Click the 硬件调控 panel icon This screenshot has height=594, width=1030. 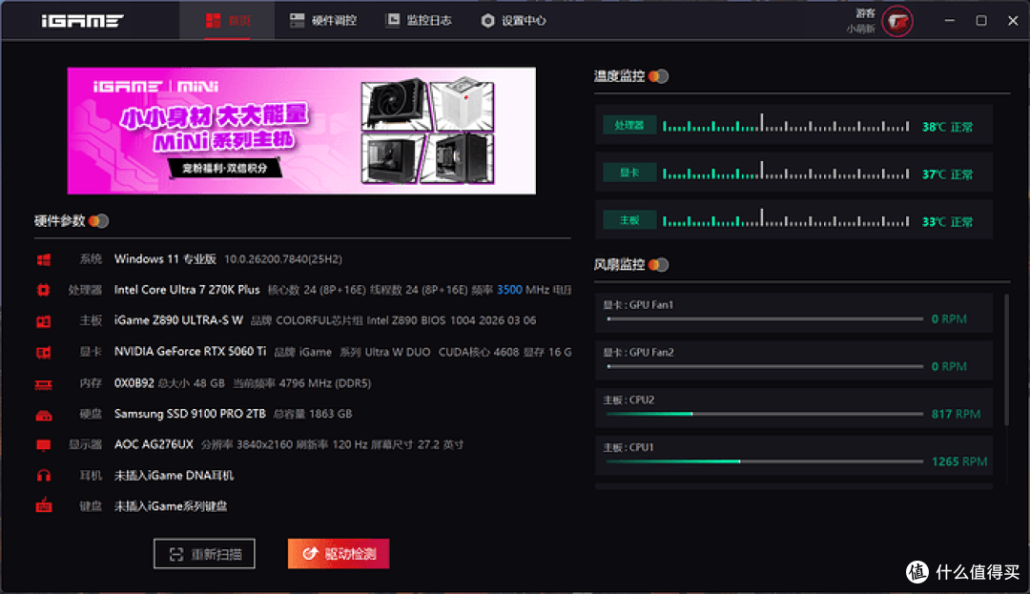(297, 20)
